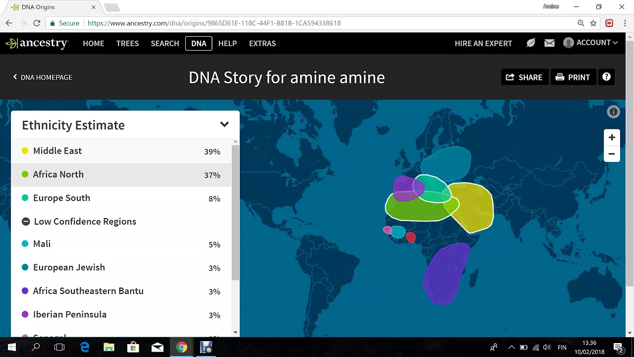Open Microsoft Edge from taskbar
Viewport: 634px width, 357px height.
[85, 347]
